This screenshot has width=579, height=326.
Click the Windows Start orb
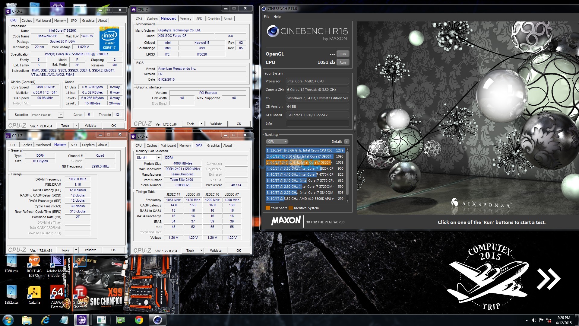(8, 320)
